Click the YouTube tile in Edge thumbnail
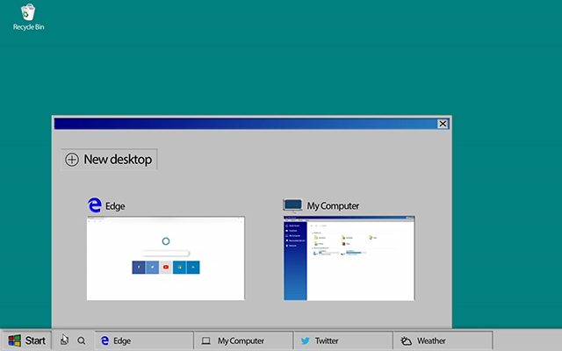562x351 pixels. coord(166,267)
